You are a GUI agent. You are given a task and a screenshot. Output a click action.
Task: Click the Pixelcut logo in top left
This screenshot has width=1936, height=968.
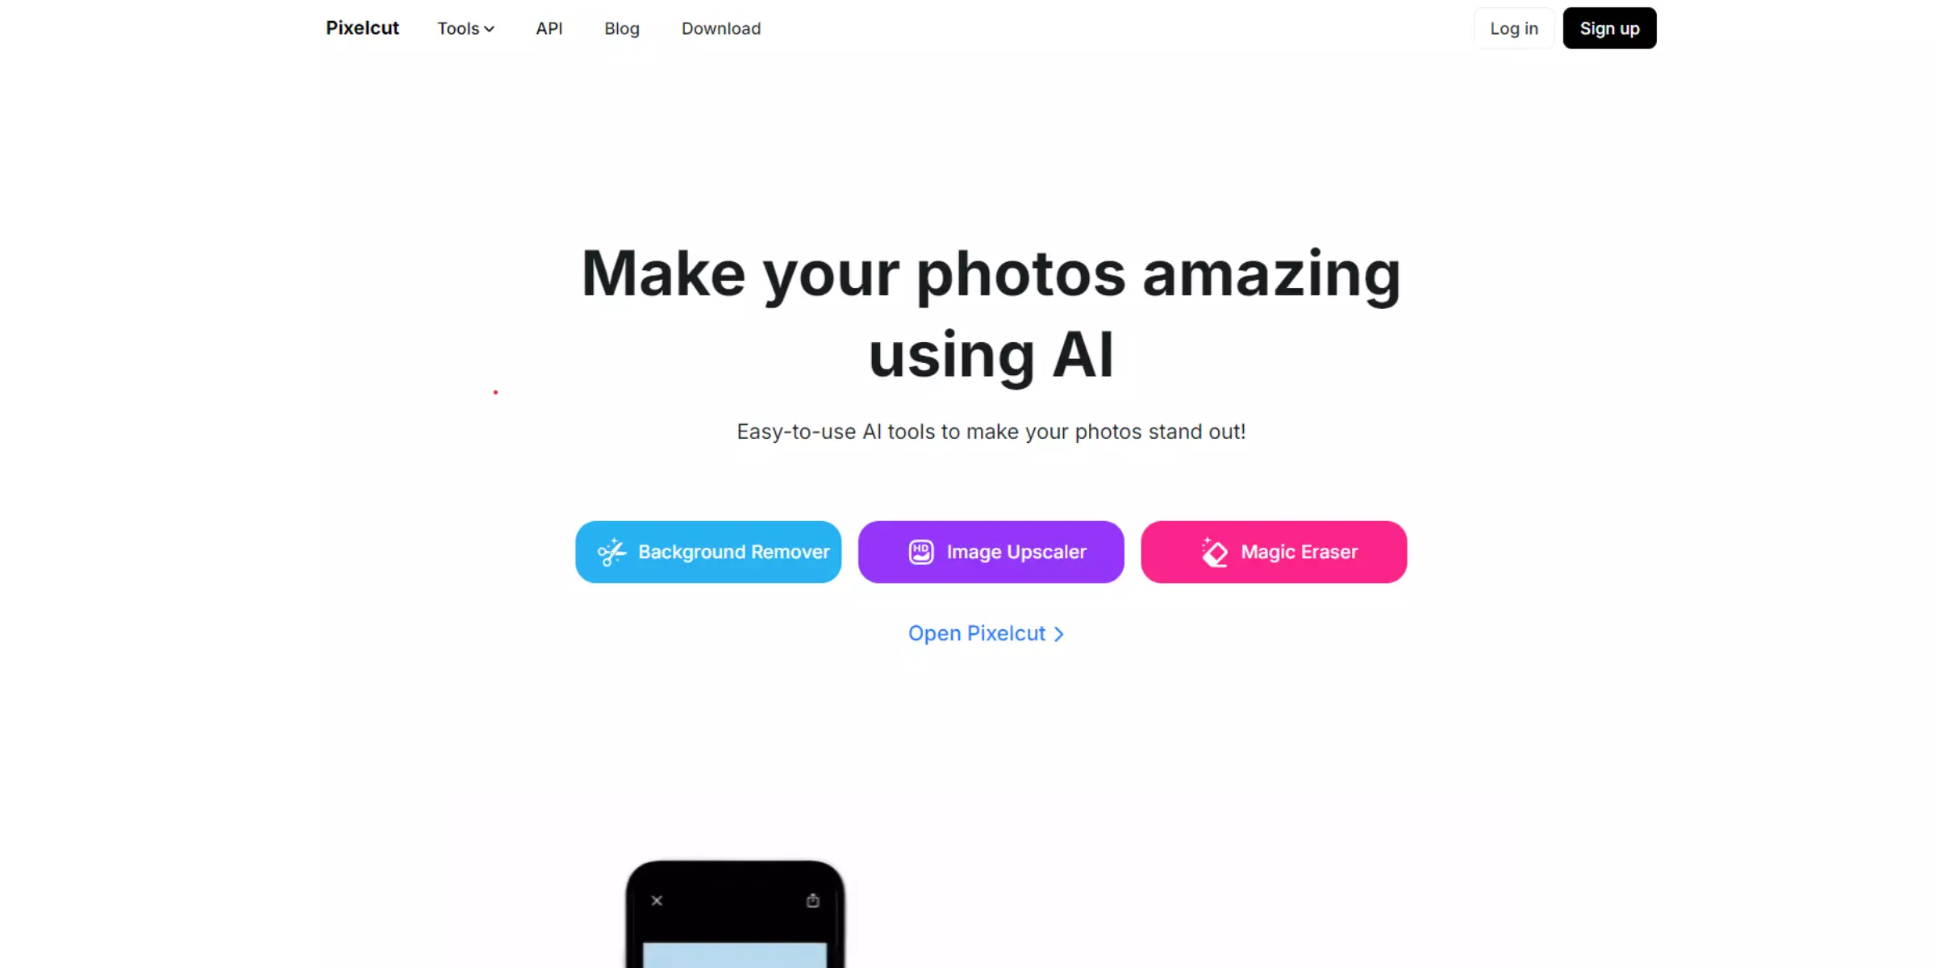pyautogui.click(x=361, y=27)
